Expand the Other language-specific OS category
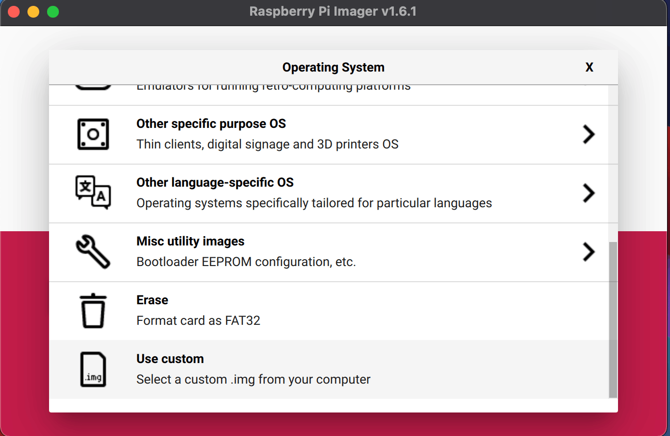670x436 pixels. pos(589,193)
